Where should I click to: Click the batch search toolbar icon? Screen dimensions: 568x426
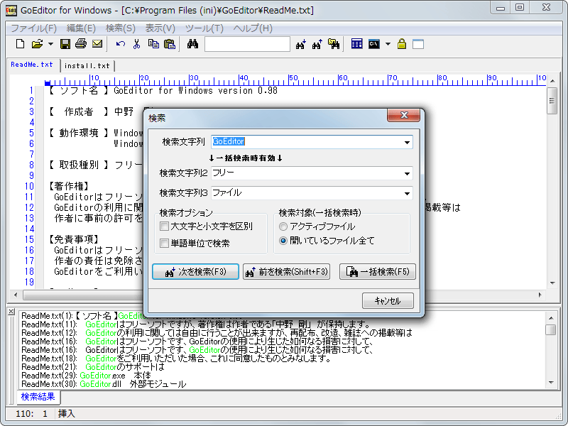pyautogui.click(x=334, y=44)
